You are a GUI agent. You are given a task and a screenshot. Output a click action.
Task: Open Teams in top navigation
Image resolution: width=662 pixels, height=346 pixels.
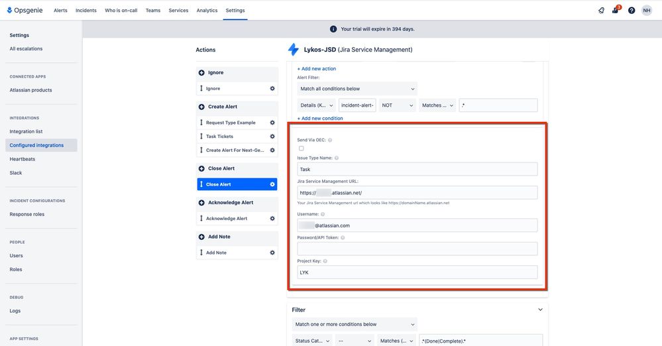[x=153, y=11]
